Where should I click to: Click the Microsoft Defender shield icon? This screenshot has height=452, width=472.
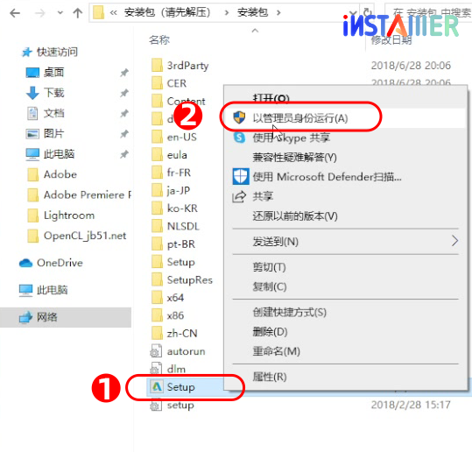(241, 176)
